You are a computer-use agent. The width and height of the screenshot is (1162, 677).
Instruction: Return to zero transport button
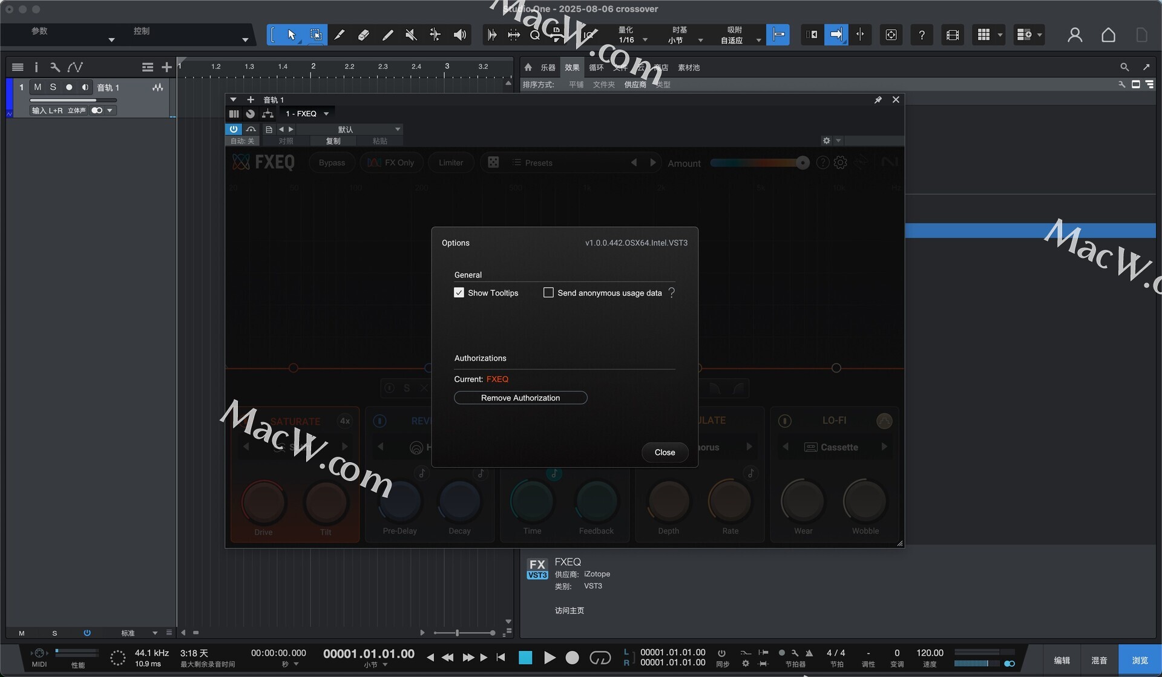[501, 658]
